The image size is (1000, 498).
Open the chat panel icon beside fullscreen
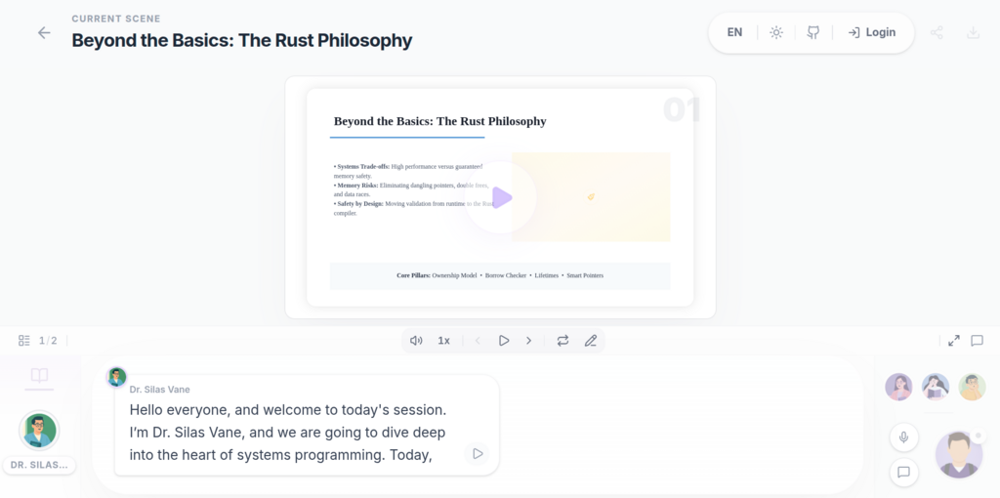pyautogui.click(x=977, y=341)
